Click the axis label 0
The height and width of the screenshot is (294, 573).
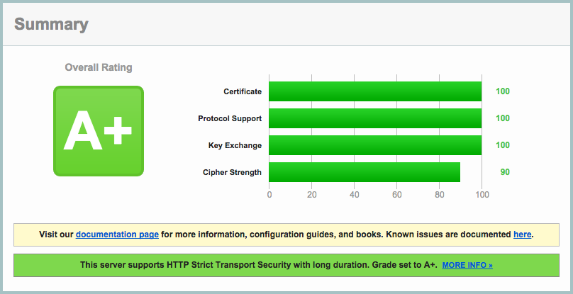pyautogui.click(x=269, y=195)
